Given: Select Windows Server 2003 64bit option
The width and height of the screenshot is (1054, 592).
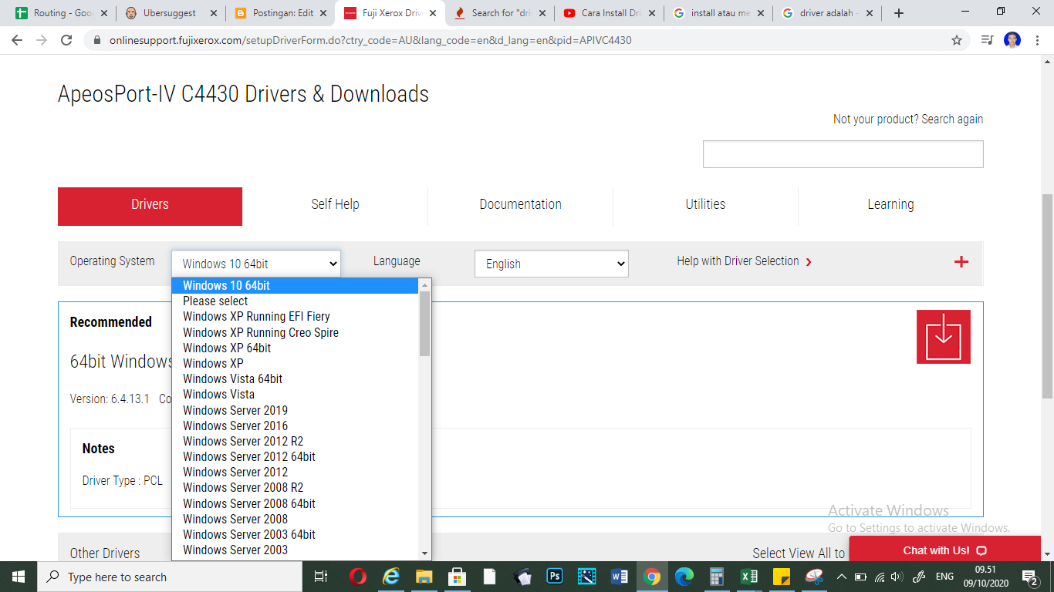Looking at the screenshot, I should point(296,534).
